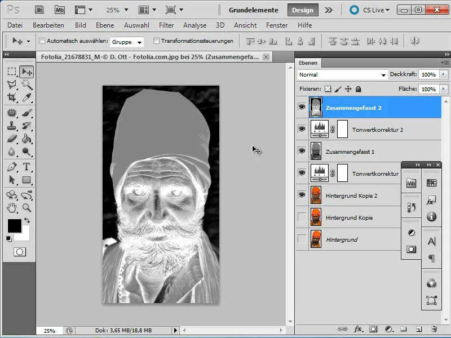This screenshot has width=451, height=338.
Task: Select the Clone Stamp tool
Action: click(12, 126)
